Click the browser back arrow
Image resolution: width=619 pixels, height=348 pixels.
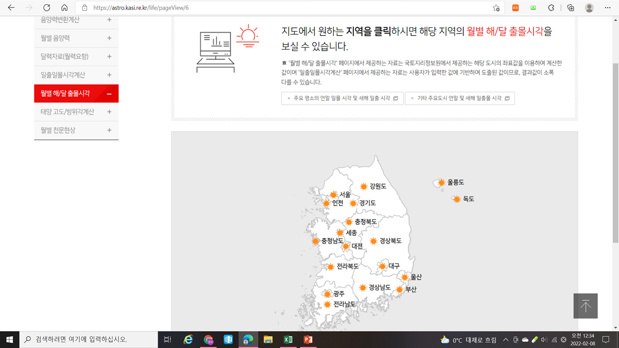point(11,8)
